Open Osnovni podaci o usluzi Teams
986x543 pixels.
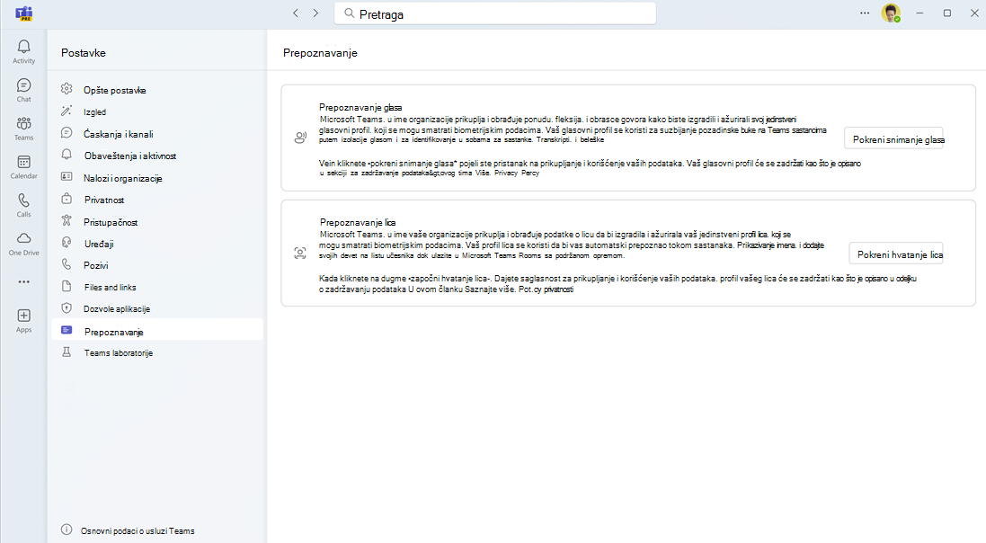pyautogui.click(x=138, y=530)
